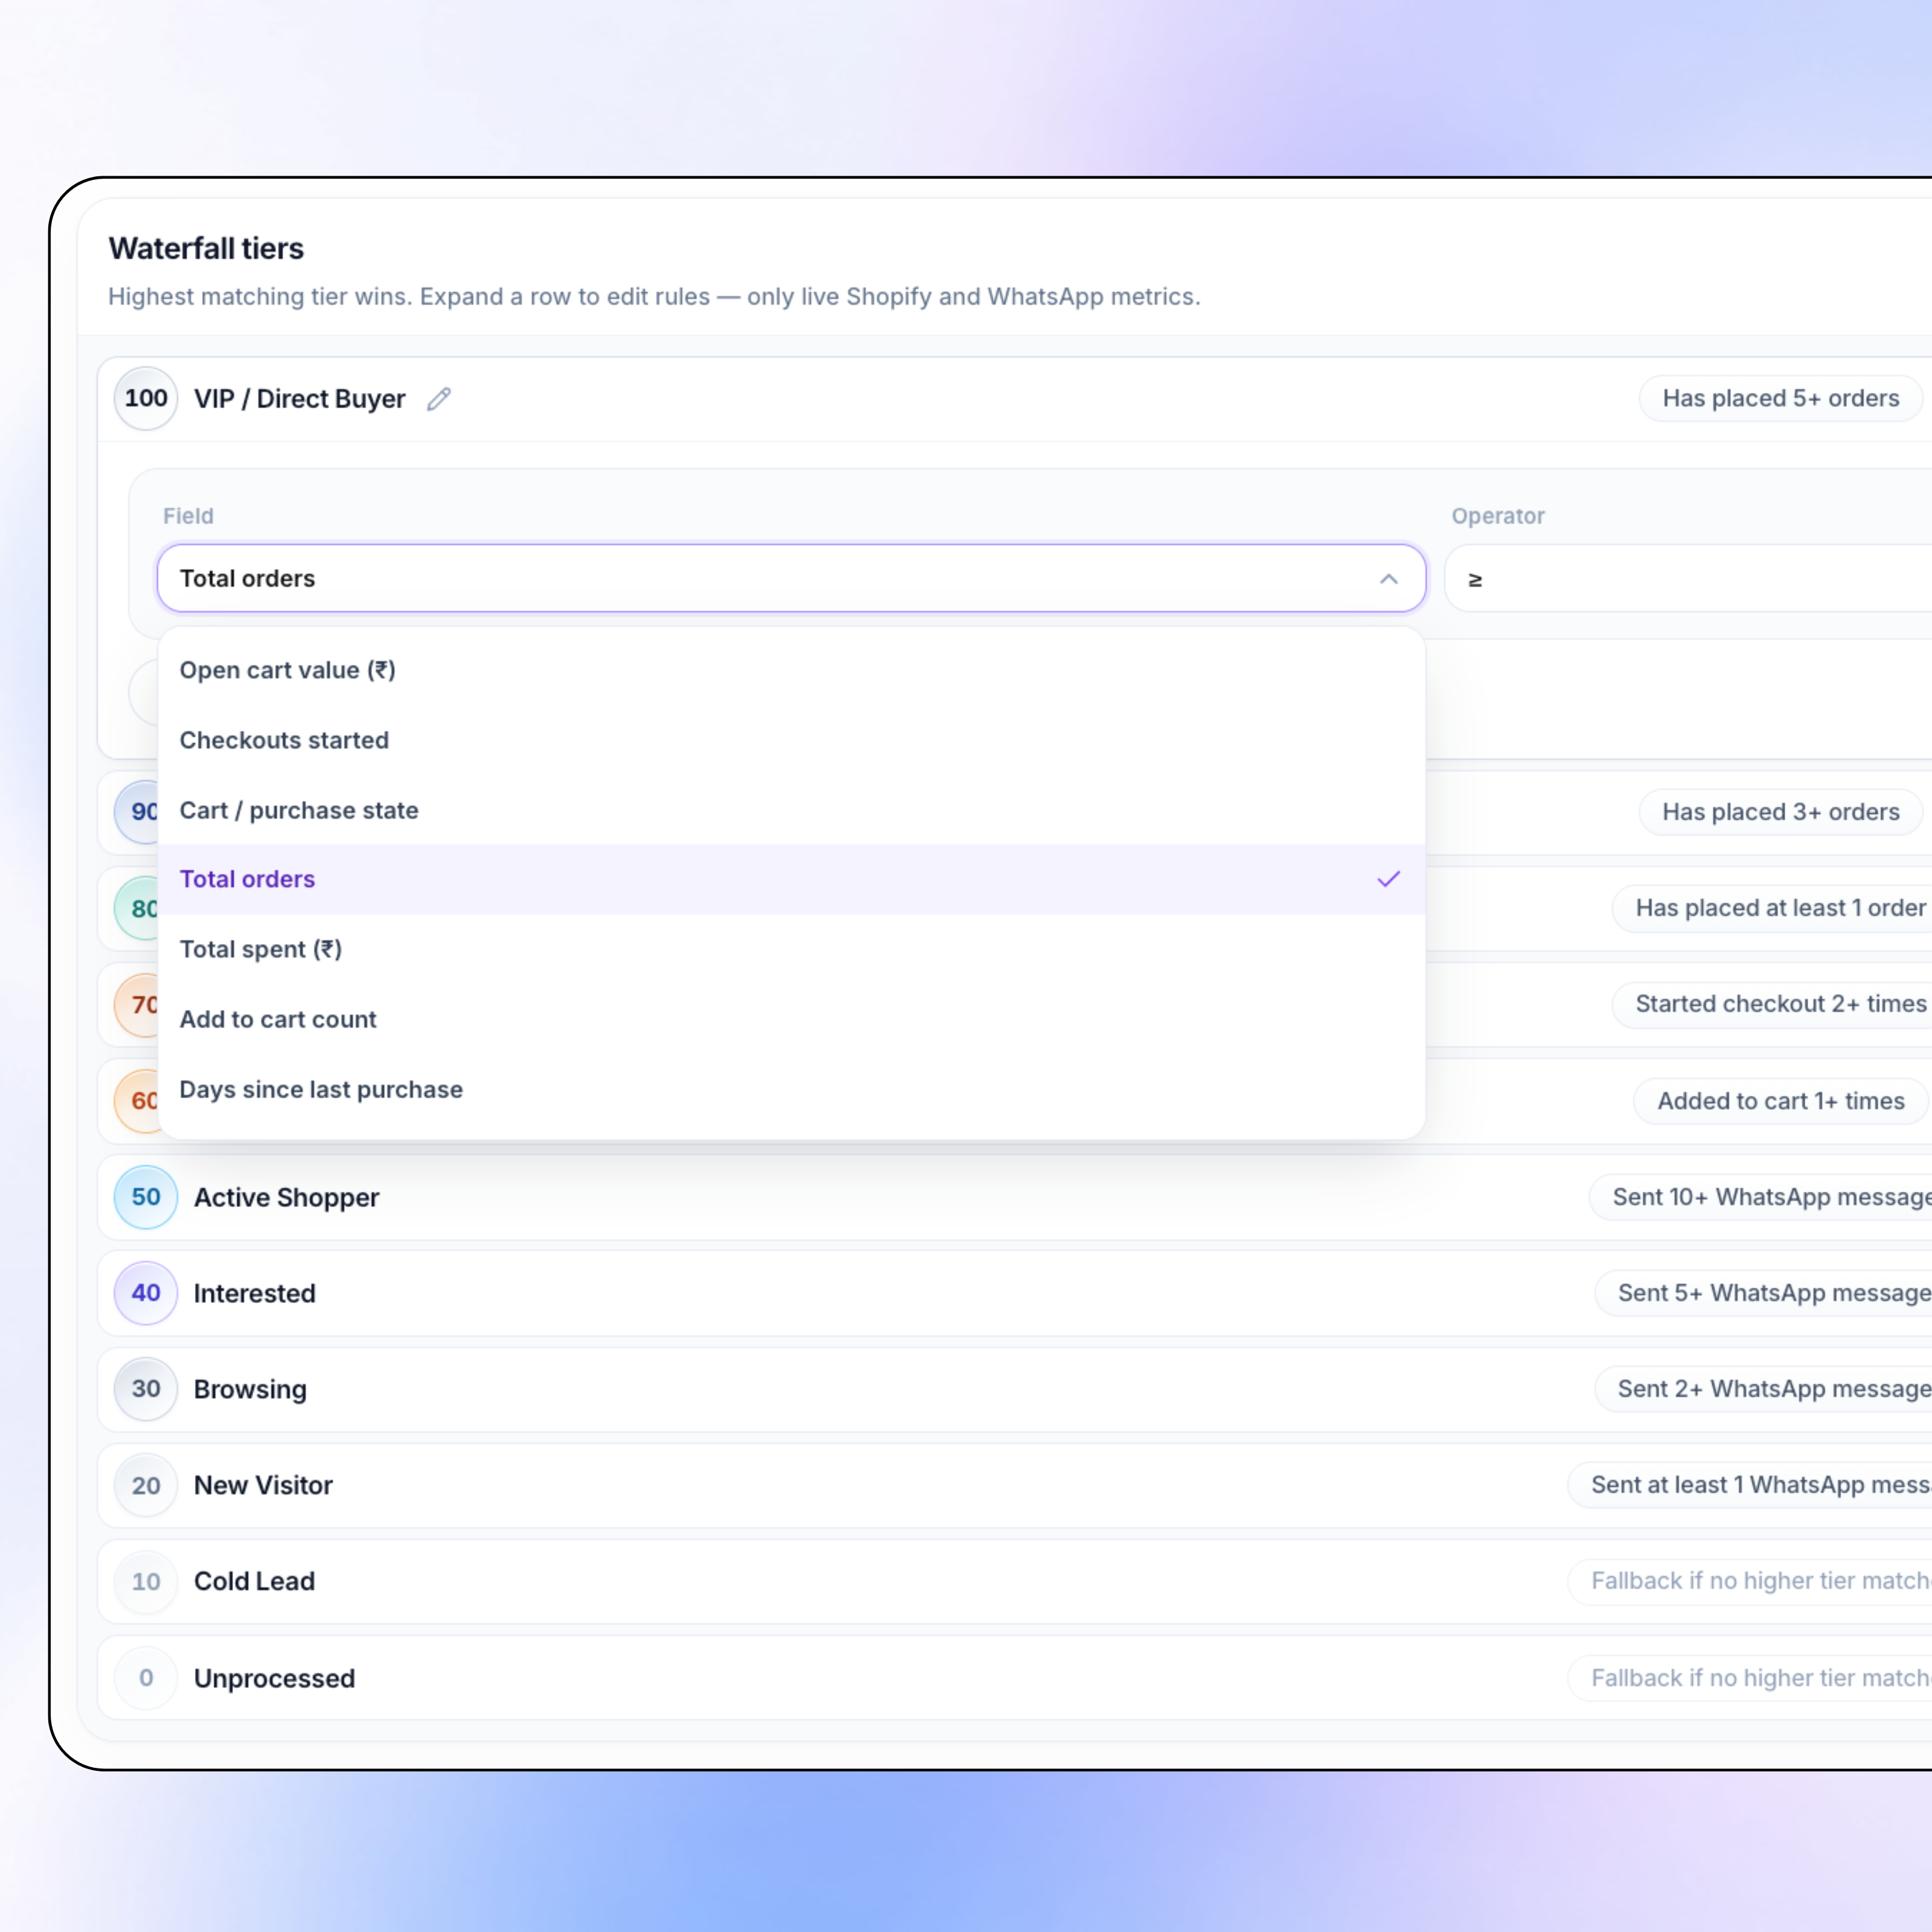Click the checkmark beside Total orders
The height and width of the screenshot is (1932, 1932).
coord(1388,879)
